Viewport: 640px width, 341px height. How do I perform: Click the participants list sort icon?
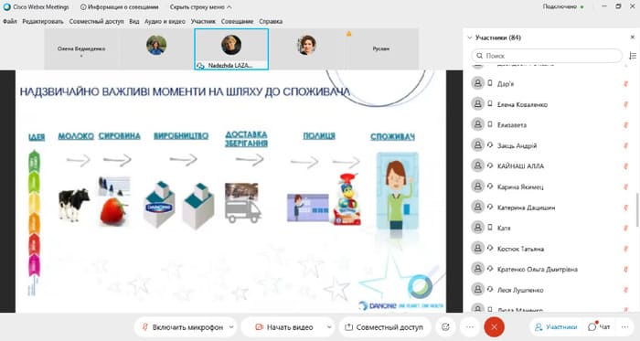633,56
